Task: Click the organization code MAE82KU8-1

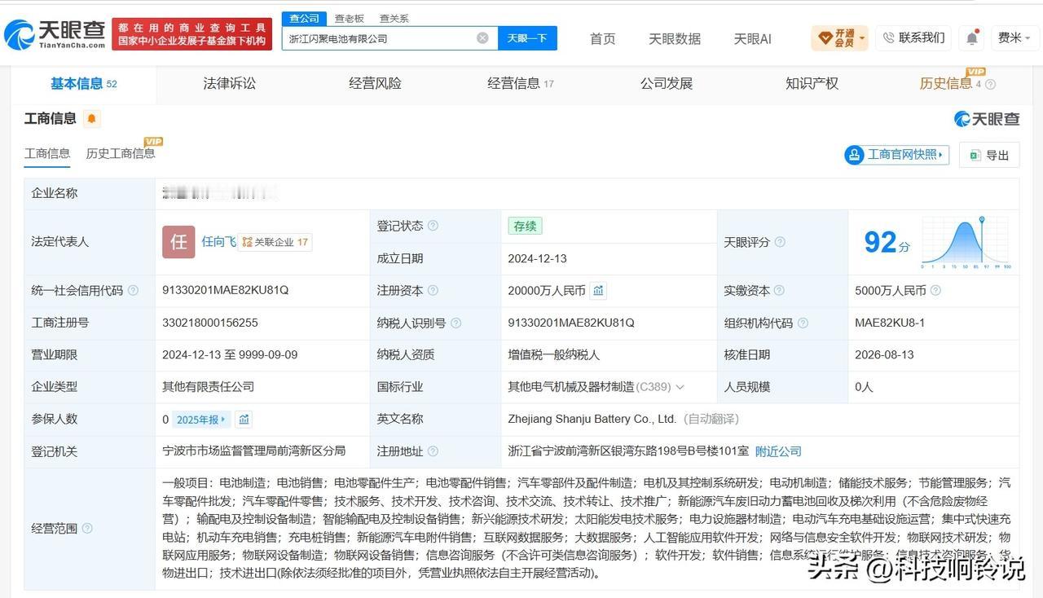Action: [890, 323]
